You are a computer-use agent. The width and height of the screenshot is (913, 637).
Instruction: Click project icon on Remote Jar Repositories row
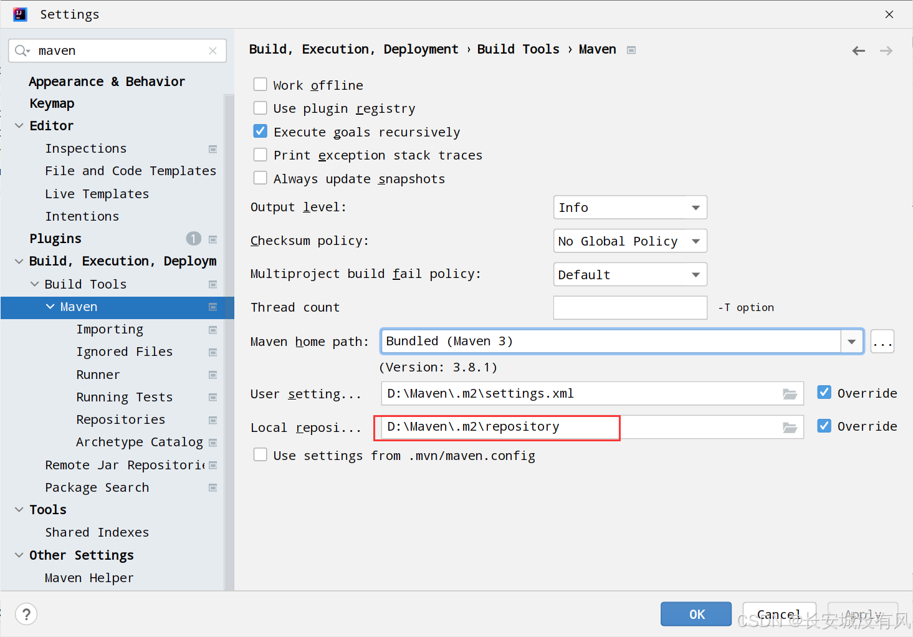pos(213,465)
